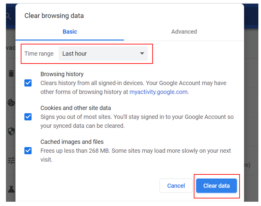
Task: Click the Time range label
Action: [x=39, y=54]
